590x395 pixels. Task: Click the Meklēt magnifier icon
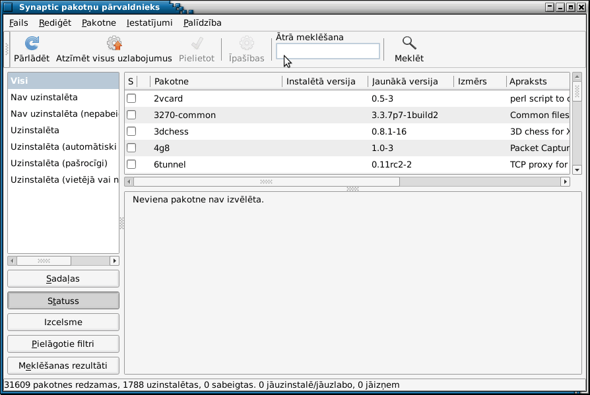(409, 43)
